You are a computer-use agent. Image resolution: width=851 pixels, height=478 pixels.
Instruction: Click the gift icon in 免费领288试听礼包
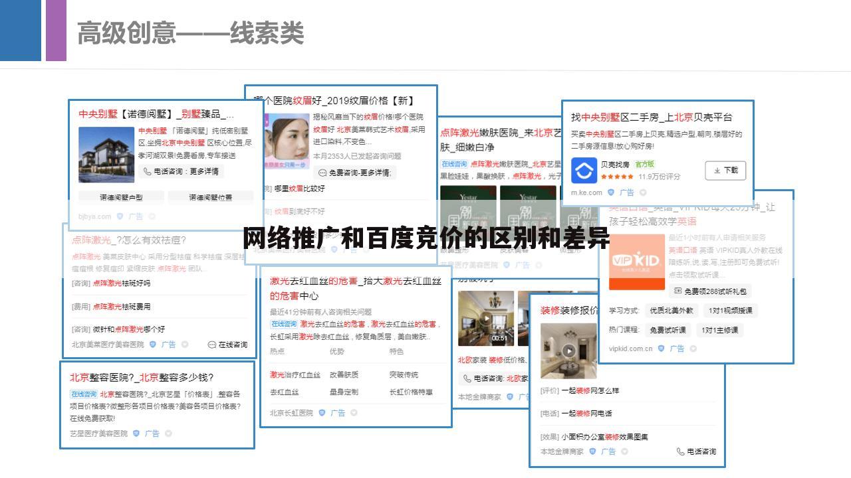click(x=677, y=291)
